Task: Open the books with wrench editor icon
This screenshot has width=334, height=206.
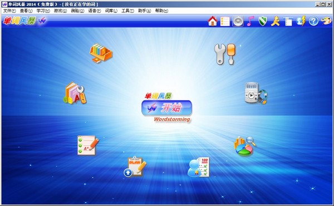Action: point(75,93)
